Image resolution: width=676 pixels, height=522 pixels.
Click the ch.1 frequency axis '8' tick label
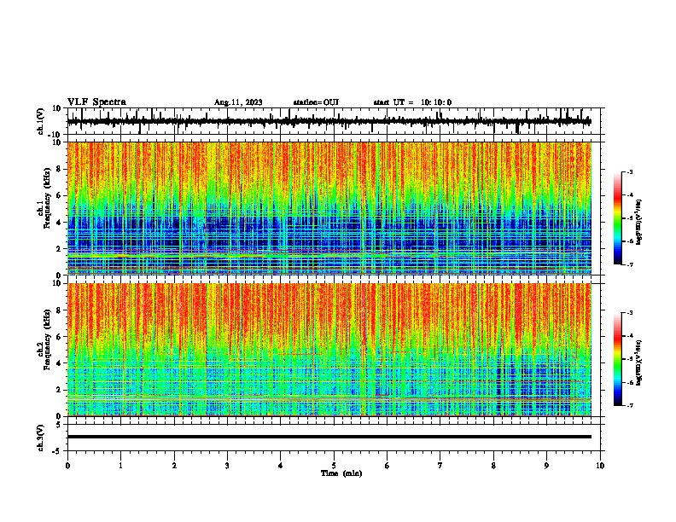pos(59,169)
